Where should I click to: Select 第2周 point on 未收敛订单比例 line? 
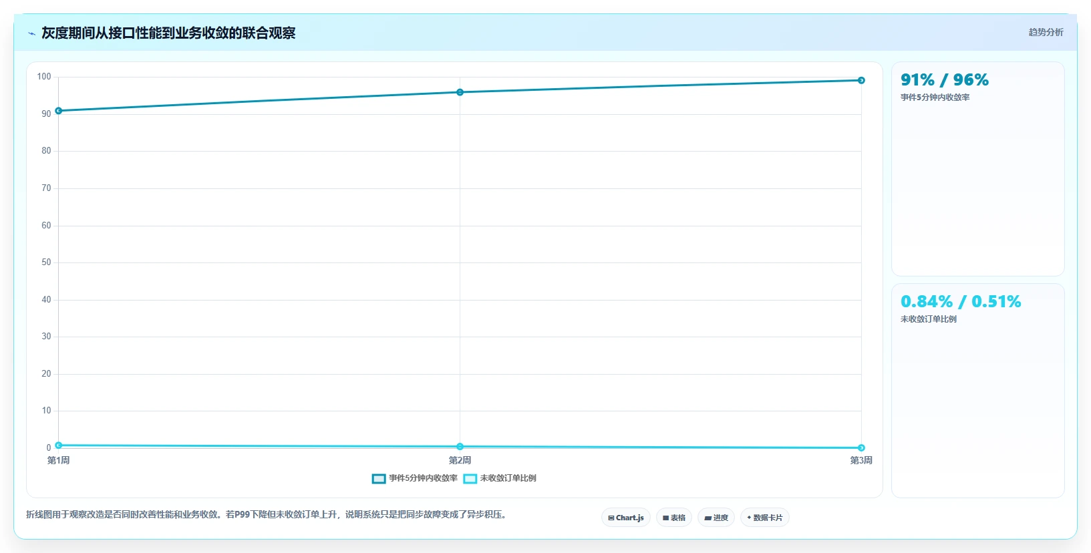coord(460,446)
